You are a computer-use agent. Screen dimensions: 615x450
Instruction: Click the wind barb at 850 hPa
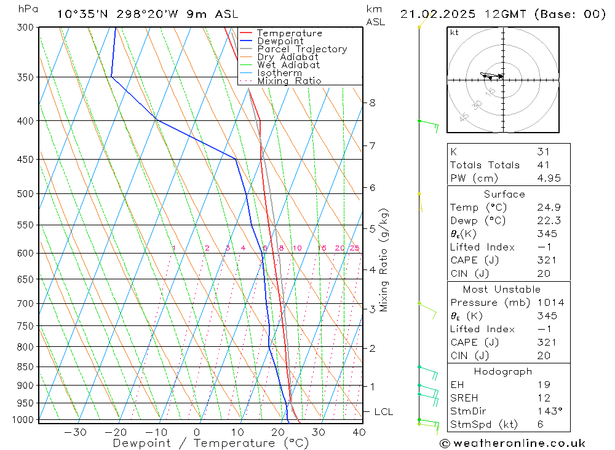tap(428, 372)
